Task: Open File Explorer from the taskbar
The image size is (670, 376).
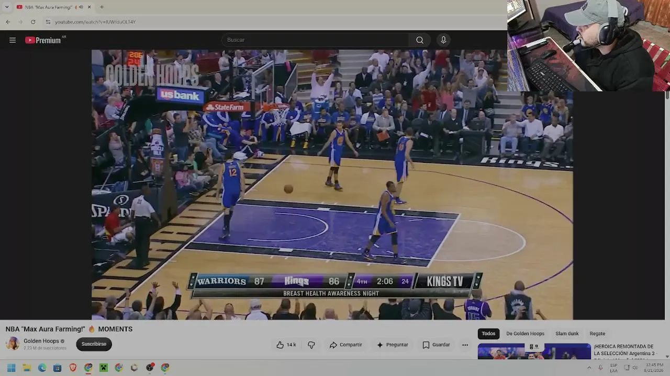Action: [x=27, y=368]
